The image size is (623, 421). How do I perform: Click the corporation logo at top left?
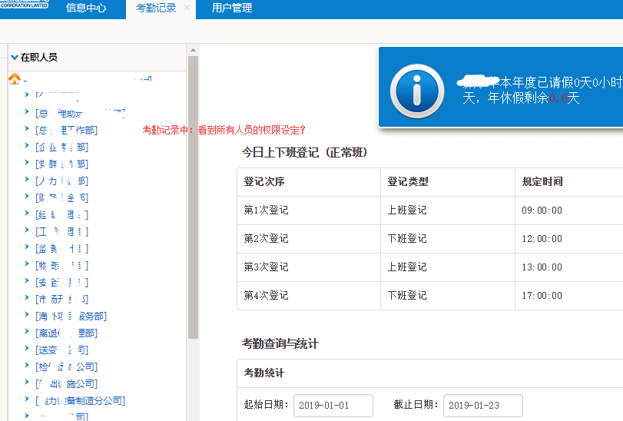[x=25, y=5]
